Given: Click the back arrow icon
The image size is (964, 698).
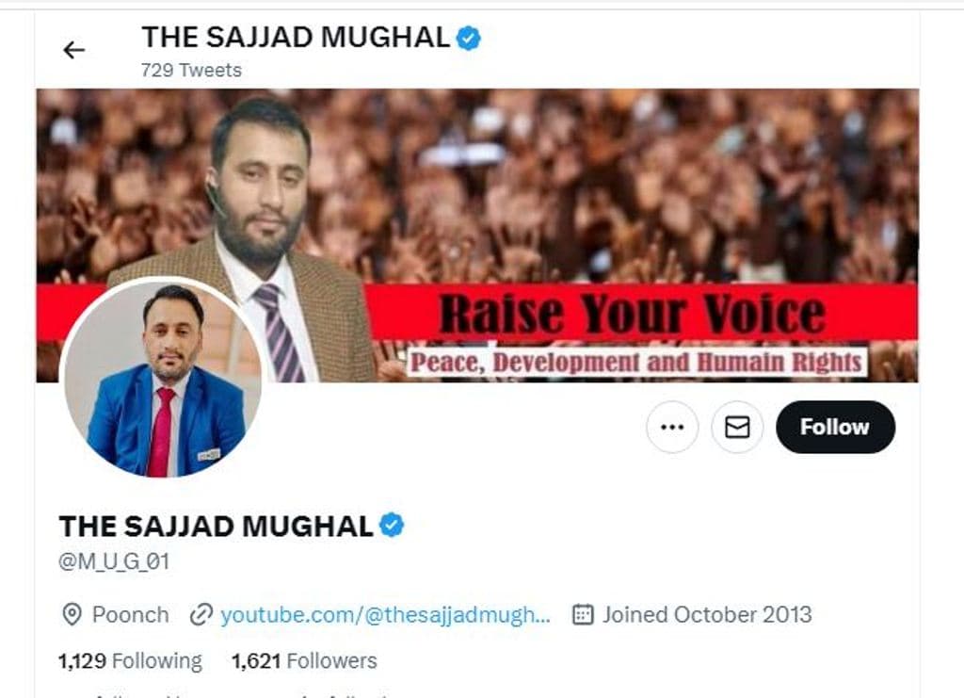Looking at the screenshot, I should 73,51.
